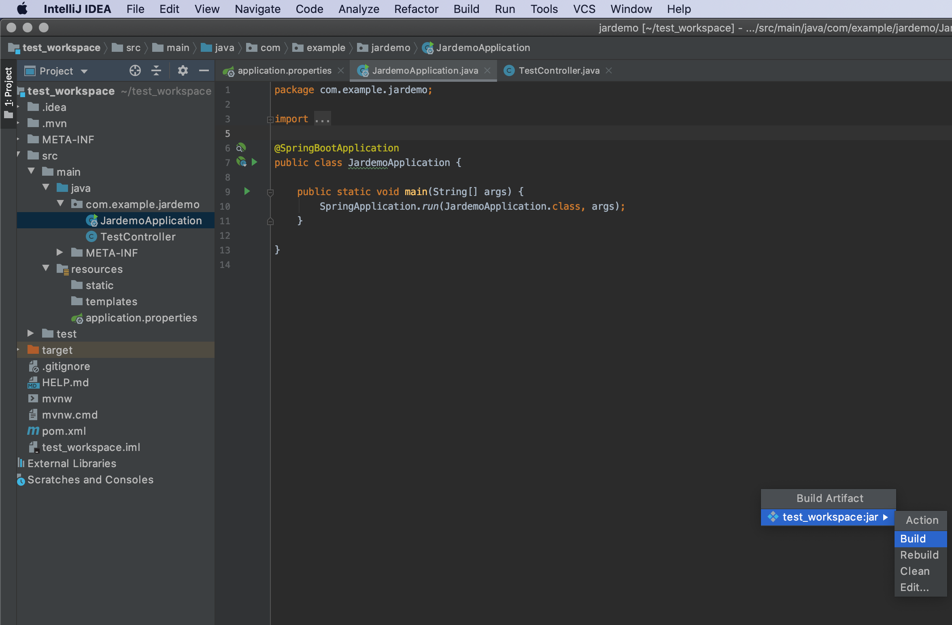This screenshot has width=952, height=625.
Task: Collapse the java source folder
Action: tap(46, 188)
